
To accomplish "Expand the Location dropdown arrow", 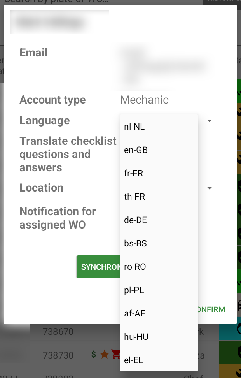I will pos(210,188).
